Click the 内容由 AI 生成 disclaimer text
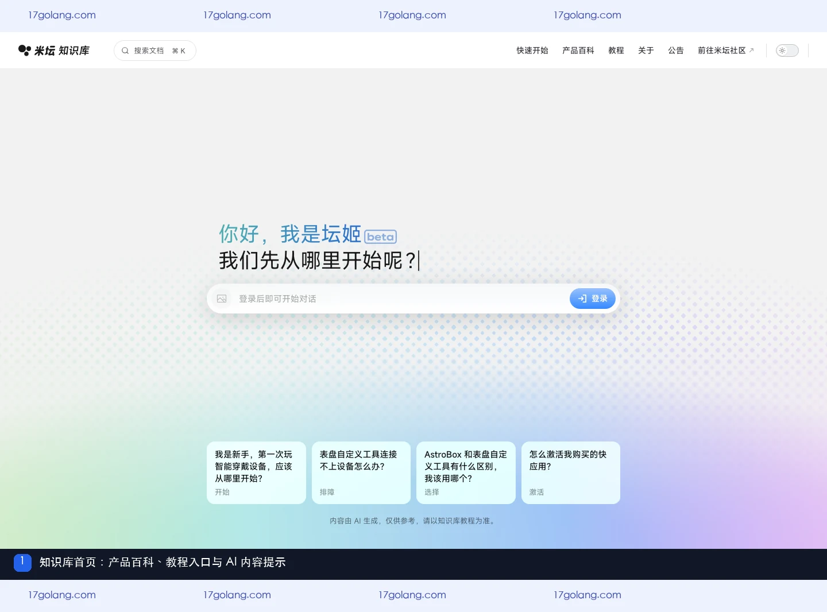827x612 pixels. 413,521
